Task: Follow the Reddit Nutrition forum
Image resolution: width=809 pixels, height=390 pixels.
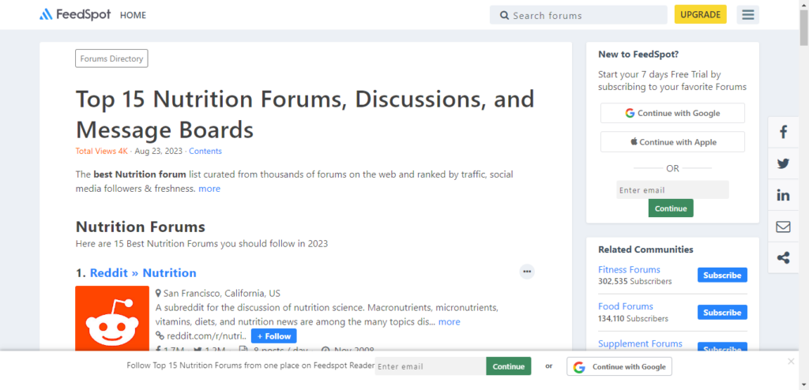Action: click(274, 336)
